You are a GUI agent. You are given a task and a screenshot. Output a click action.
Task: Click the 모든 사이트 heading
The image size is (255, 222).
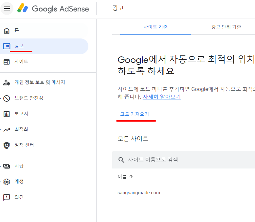[x=133, y=139]
